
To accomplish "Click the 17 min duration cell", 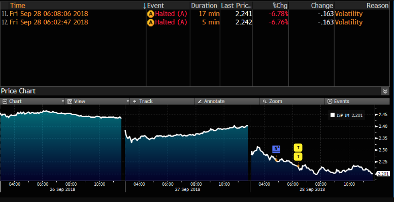I will (x=209, y=14).
